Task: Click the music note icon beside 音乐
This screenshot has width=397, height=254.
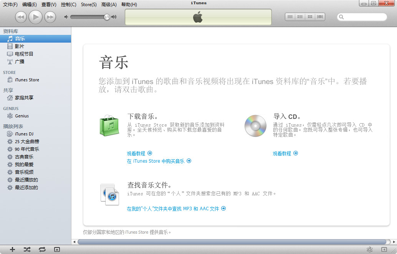Action: (x=10, y=39)
